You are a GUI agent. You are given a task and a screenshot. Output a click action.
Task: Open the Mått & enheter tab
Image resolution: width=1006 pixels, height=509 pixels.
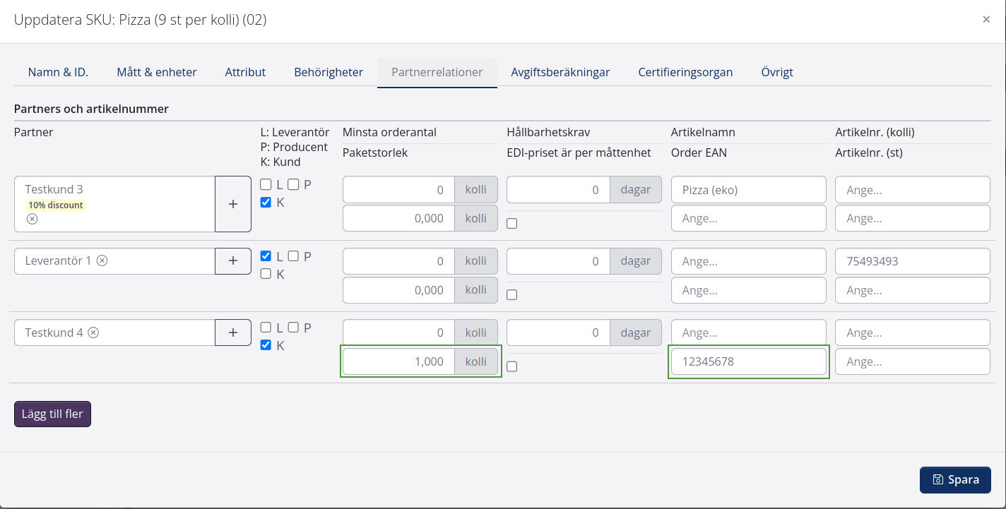tap(156, 72)
